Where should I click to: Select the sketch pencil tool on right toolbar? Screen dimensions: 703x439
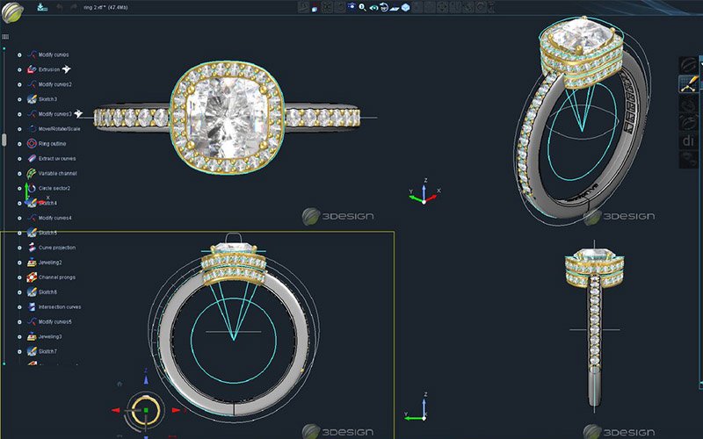(x=687, y=84)
